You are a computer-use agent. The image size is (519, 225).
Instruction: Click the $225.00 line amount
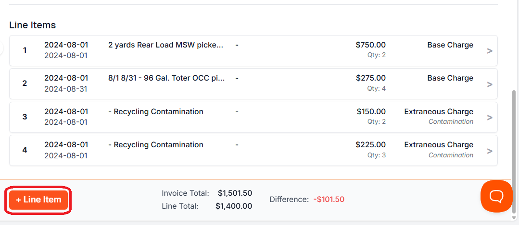point(370,145)
